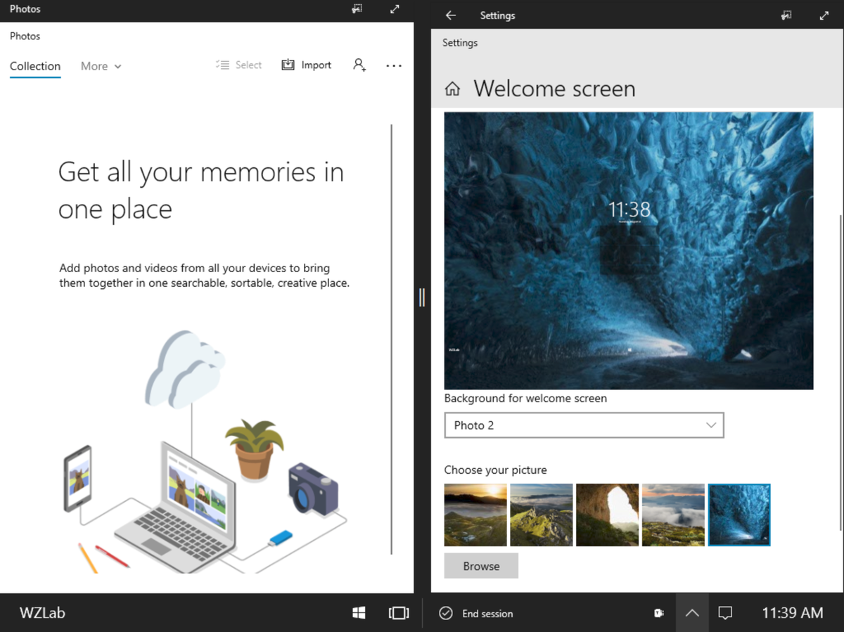The height and width of the screenshot is (632, 844).
Task: Choose the clouds over mountains picture thumbnail
Action: point(673,515)
